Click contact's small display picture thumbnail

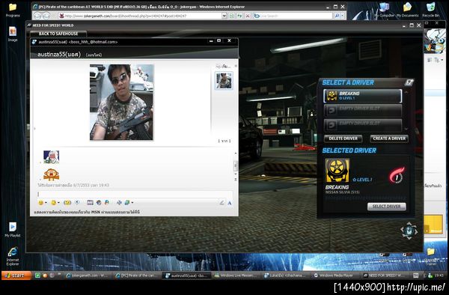pyautogui.click(x=224, y=80)
